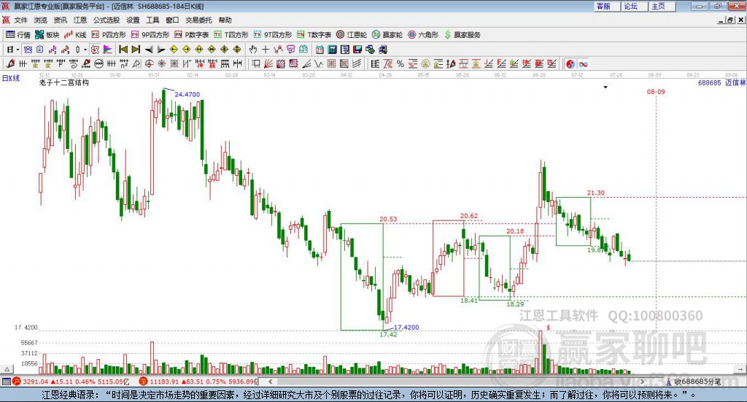Click the red floppy save icon
Screen dimensions: 747x402
point(357,50)
